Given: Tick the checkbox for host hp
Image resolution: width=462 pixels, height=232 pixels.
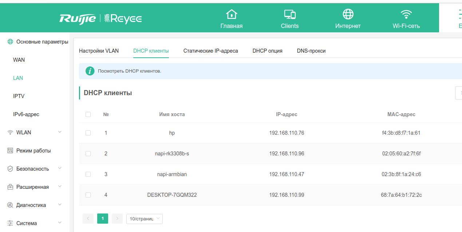Looking at the screenshot, I should [x=88, y=133].
